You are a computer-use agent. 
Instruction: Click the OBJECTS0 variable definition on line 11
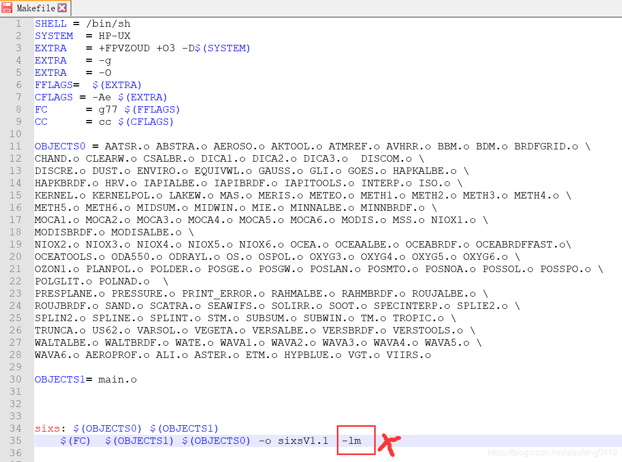[x=60, y=146]
